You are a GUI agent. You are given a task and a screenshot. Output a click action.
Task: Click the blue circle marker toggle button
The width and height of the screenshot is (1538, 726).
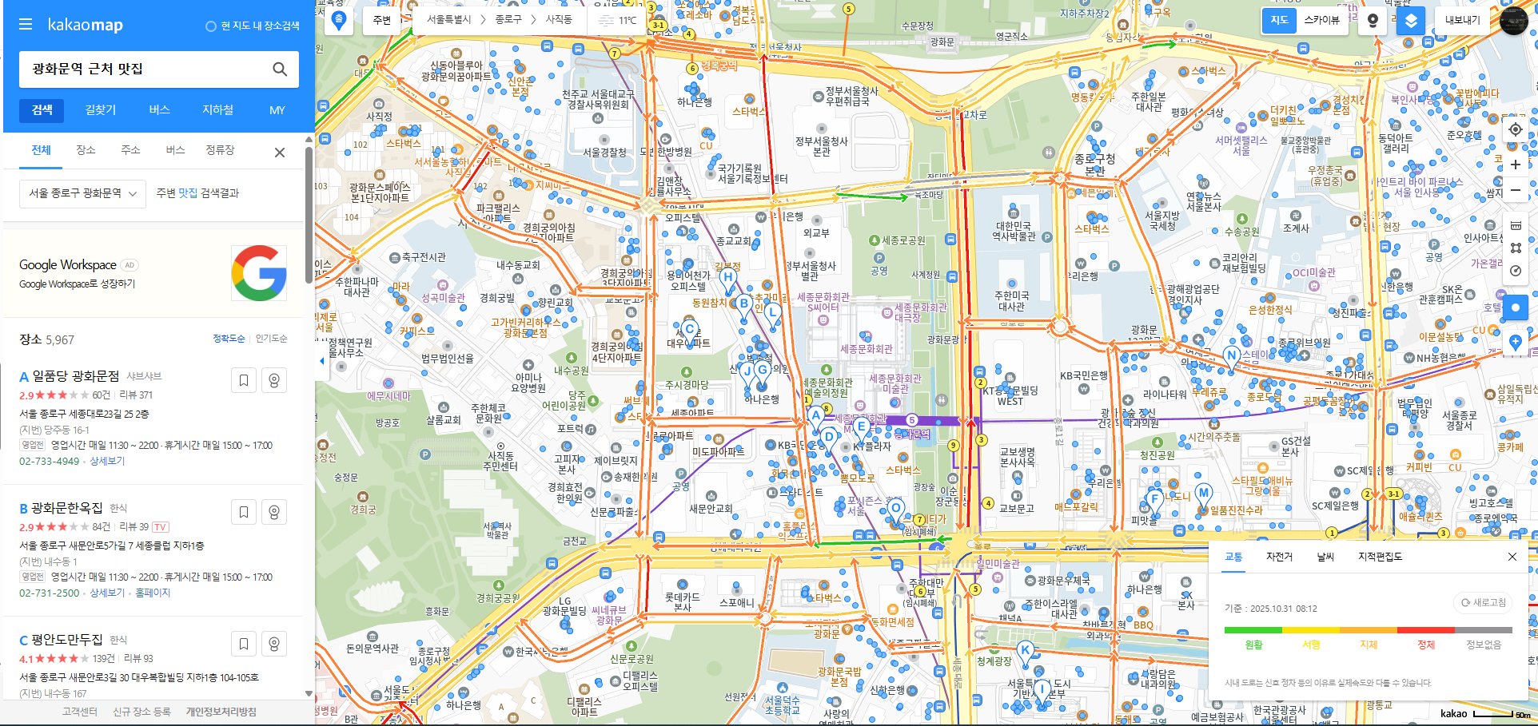(1516, 307)
